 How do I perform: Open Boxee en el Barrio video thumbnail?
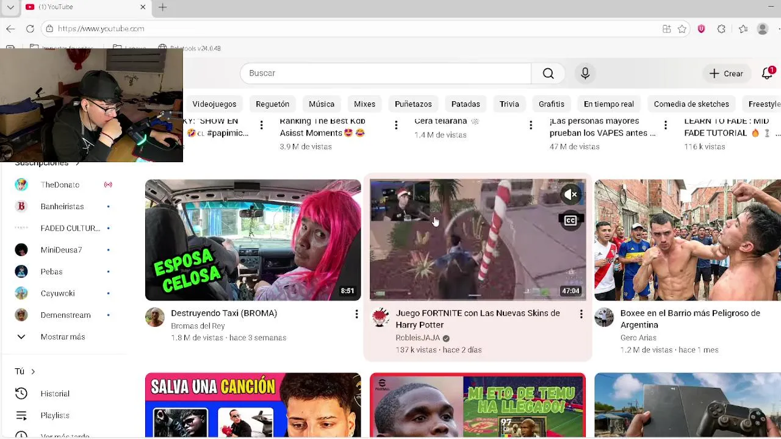click(688, 240)
